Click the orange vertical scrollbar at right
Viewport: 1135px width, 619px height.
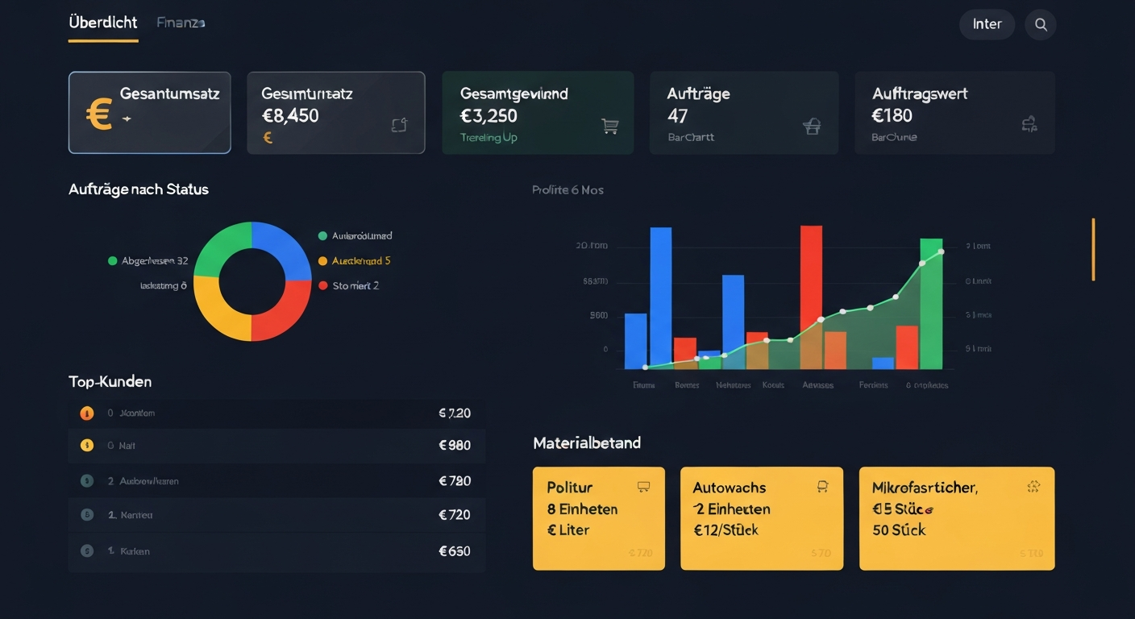(x=1093, y=249)
